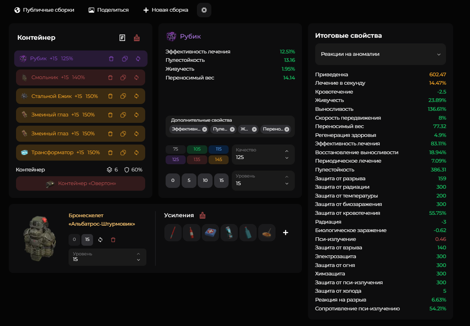Select the pizza food boost item
470x326 pixels.
click(267, 232)
